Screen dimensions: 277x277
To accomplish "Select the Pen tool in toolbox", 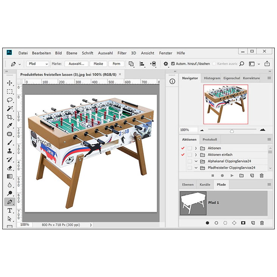I will [9, 202].
